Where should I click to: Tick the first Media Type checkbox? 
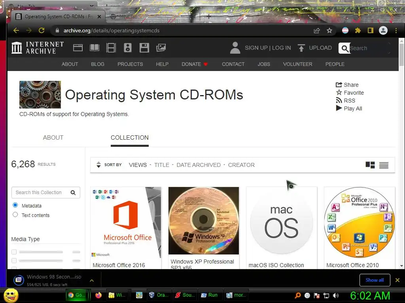click(x=14, y=252)
